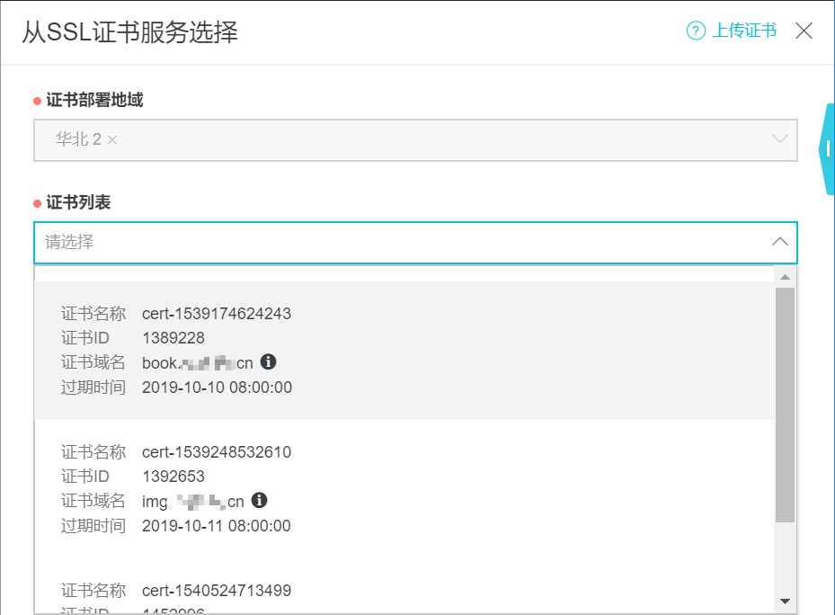835x615 pixels.
Task: Expand the 证书部署地域 dropdown arrow
Action: click(779, 139)
